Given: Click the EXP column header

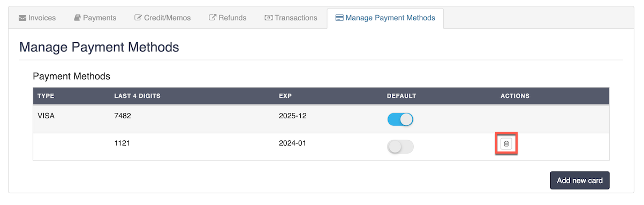Looking at the screenshot, I should click(x=285, y=96).
